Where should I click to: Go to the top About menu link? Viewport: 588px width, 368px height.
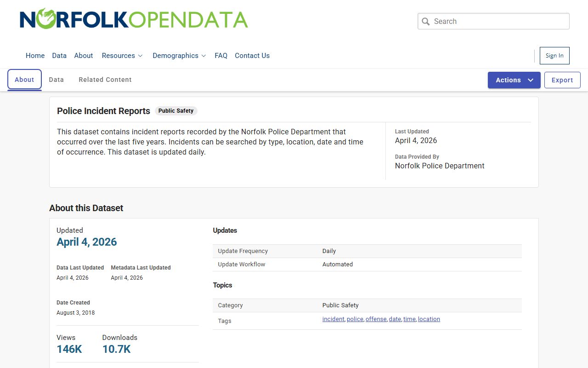(x=84, y=56)
